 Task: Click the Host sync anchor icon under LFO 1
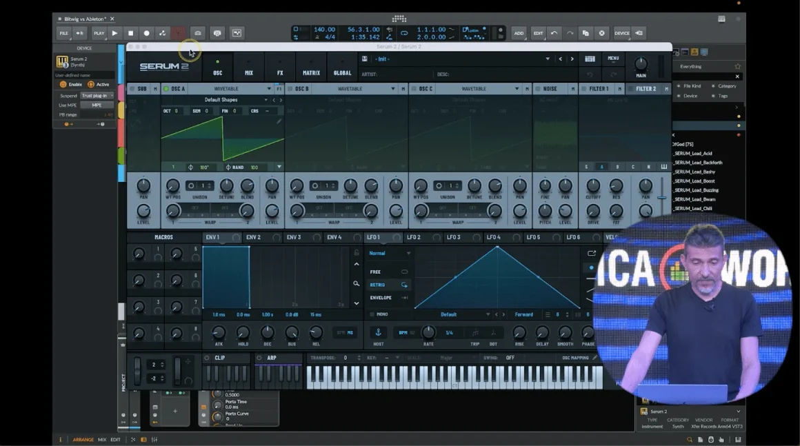[x=378, y=333]
